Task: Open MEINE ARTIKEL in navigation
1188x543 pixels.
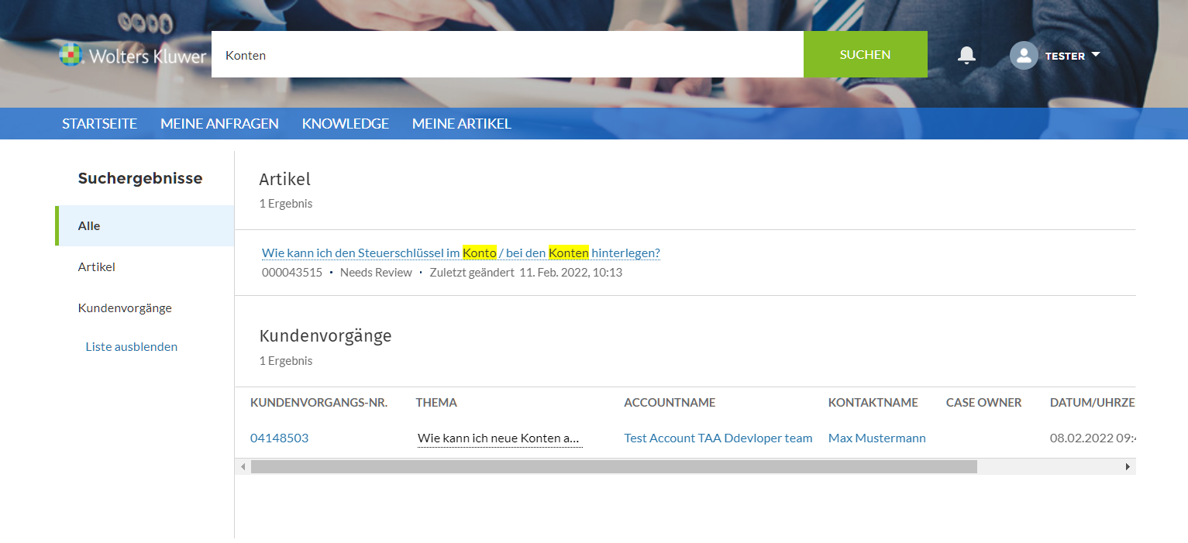Action: pyautogui.click(x=461, y=124)
